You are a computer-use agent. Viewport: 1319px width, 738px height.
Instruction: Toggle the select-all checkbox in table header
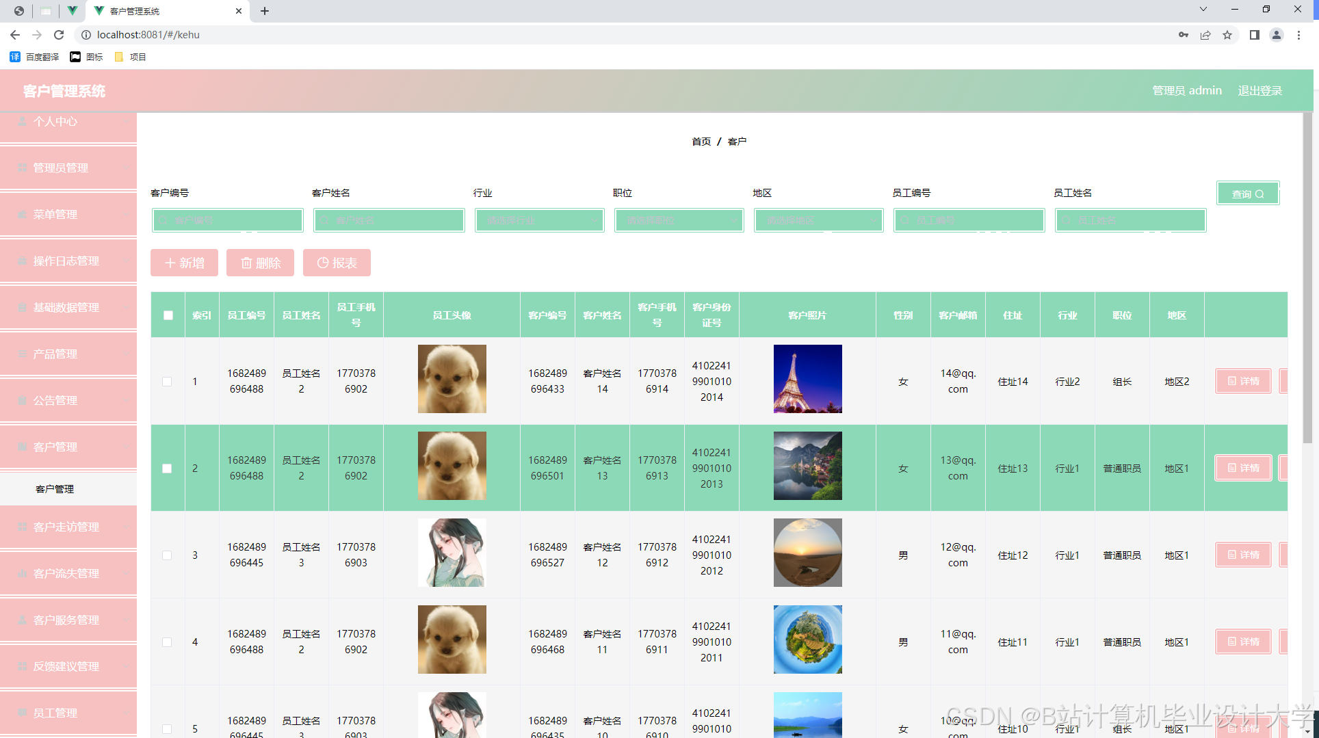[168, 315]
